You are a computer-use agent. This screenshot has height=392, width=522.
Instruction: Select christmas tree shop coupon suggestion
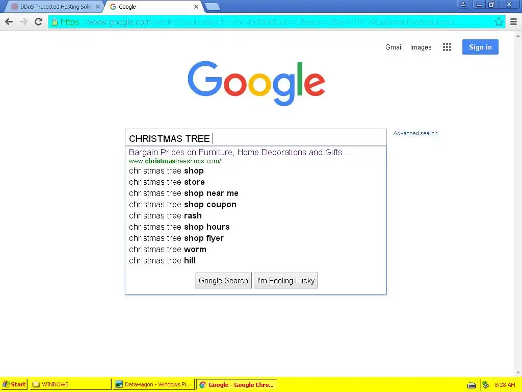[182, 205]
